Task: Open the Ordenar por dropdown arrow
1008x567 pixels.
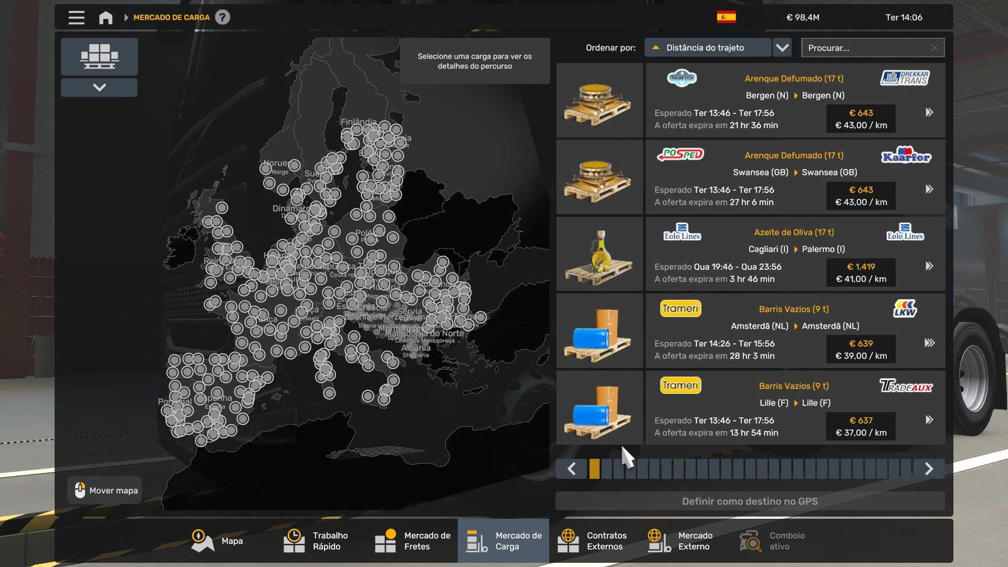Action: click(782, 48)
